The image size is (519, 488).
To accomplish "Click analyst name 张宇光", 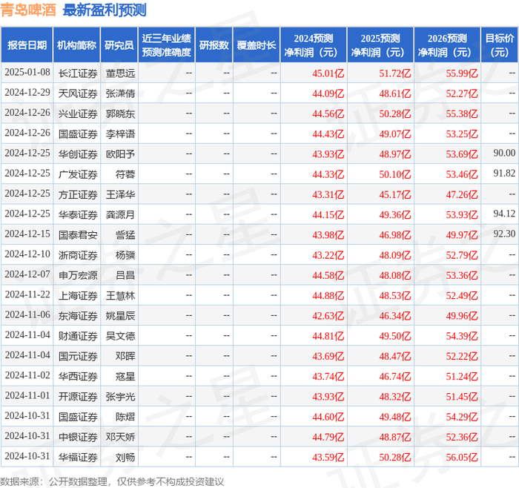I will pyautogui.click(x=120, y=396).
